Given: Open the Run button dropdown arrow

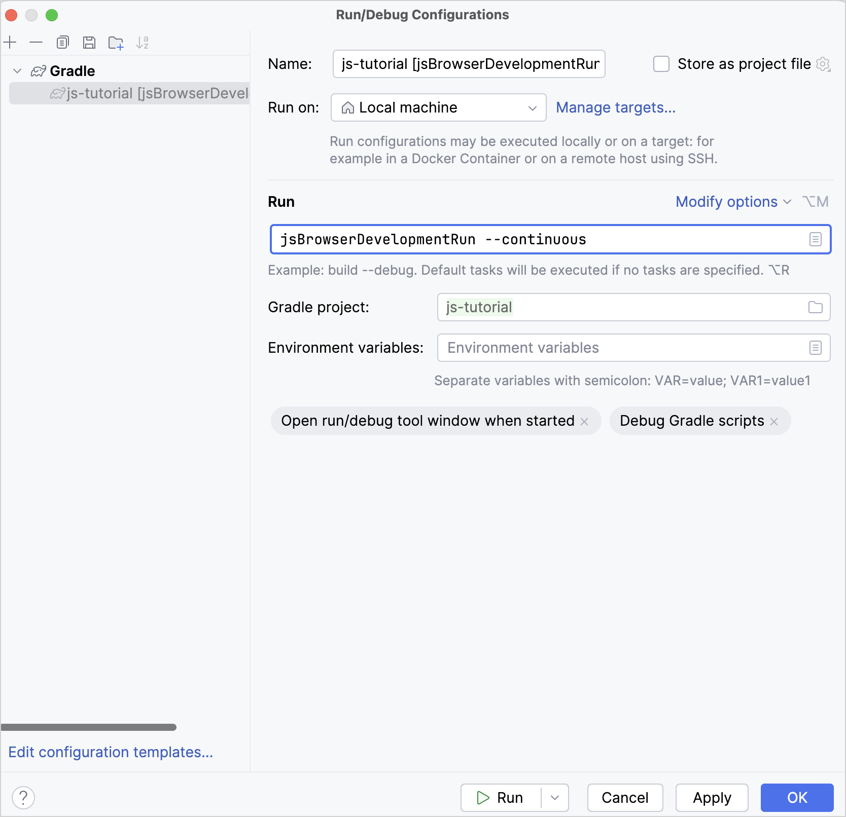Looking at the screenshot, I should [554, 797].
